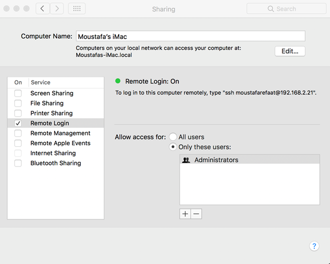Viewport: 330px width, 264px height.
Task: Click the magnifying glass search icon
Action: pos(271,9)
